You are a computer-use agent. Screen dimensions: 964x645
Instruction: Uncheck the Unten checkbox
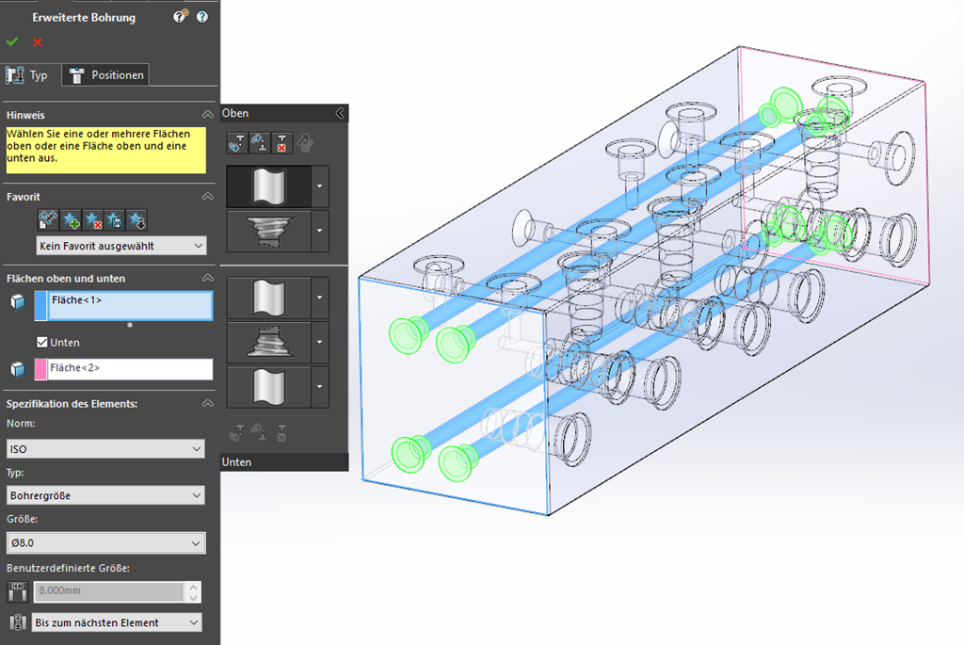pos(41,343)
